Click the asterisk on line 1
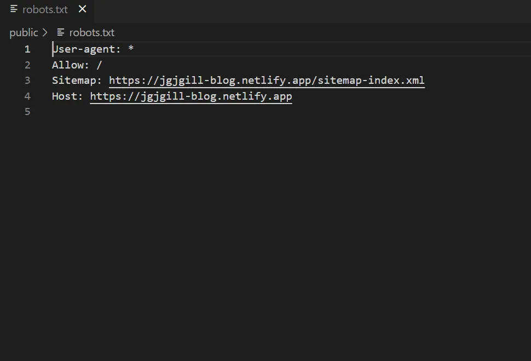The image size is (531, 361). click(x=131, y=49)
